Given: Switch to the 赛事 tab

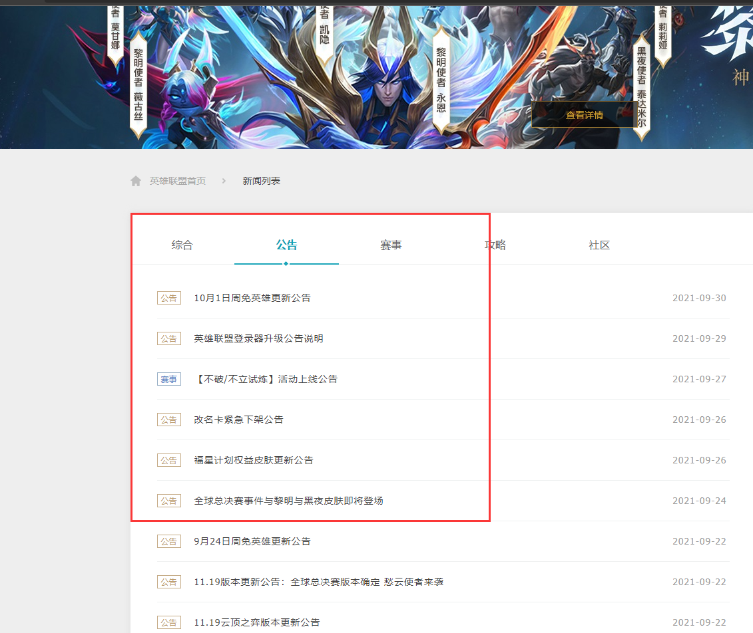Looking at the screenshot, I should pos(391,245).
